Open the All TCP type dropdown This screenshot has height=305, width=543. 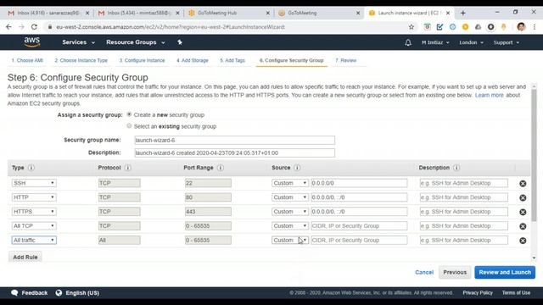click(x=34, y=226)
